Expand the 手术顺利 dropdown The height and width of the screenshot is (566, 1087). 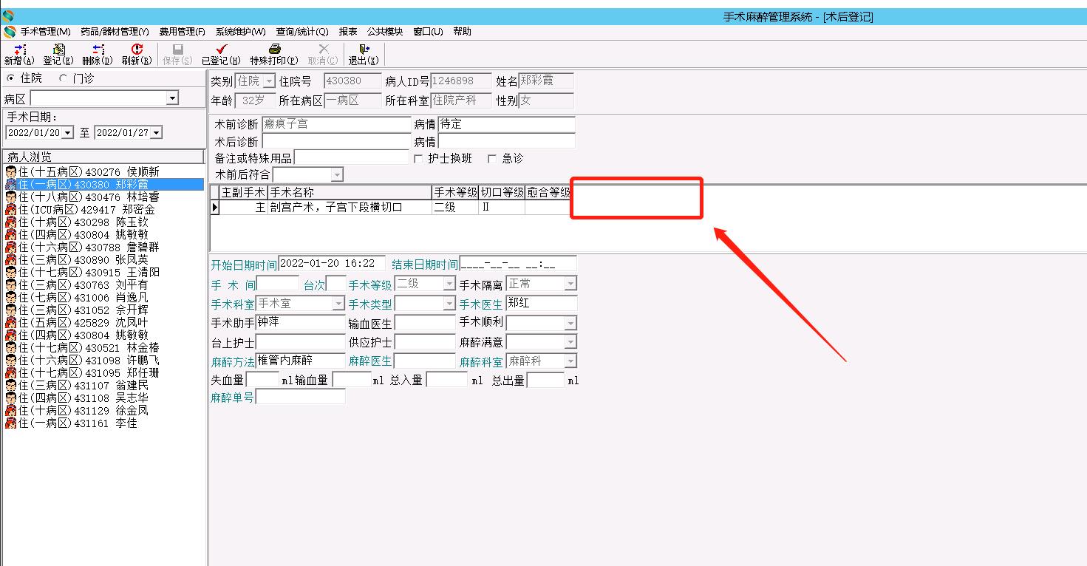[570, 324]
